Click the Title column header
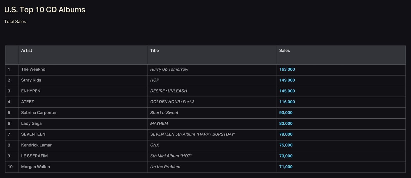This screenshot has width=411, height=178. pos(212,55)
